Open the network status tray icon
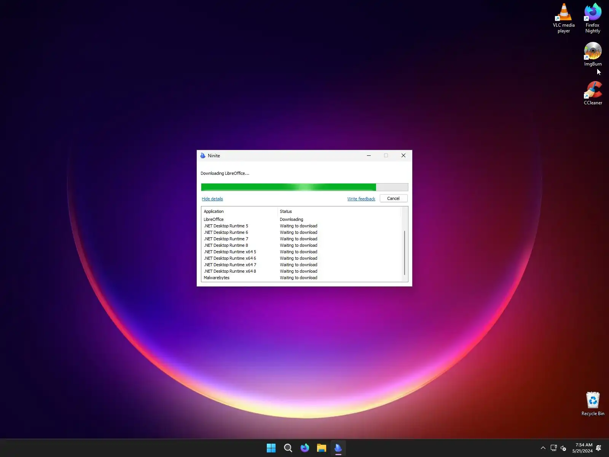Image resolution: width=609 pixels, height=457 pixels. tap(554, 448)
